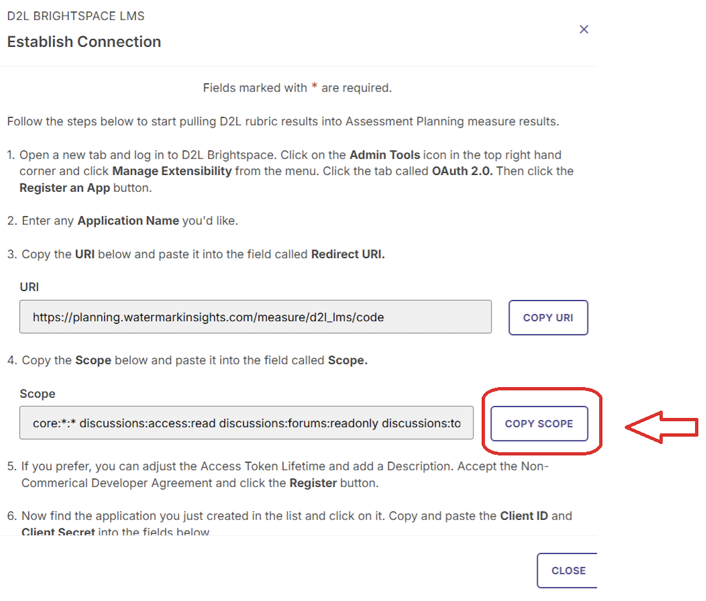Click the 'D2L BRIGHTSPACE LMS' title text

pos(76,16)
